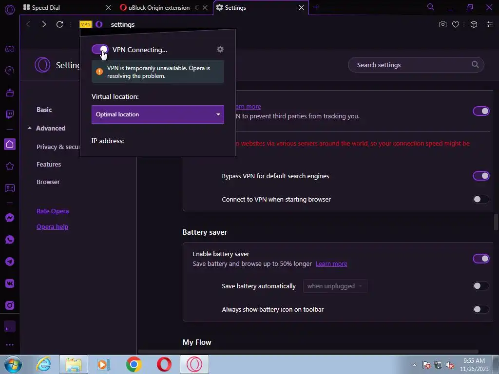Open Optimal location virtual location dropdown

(x=158, y=114)
